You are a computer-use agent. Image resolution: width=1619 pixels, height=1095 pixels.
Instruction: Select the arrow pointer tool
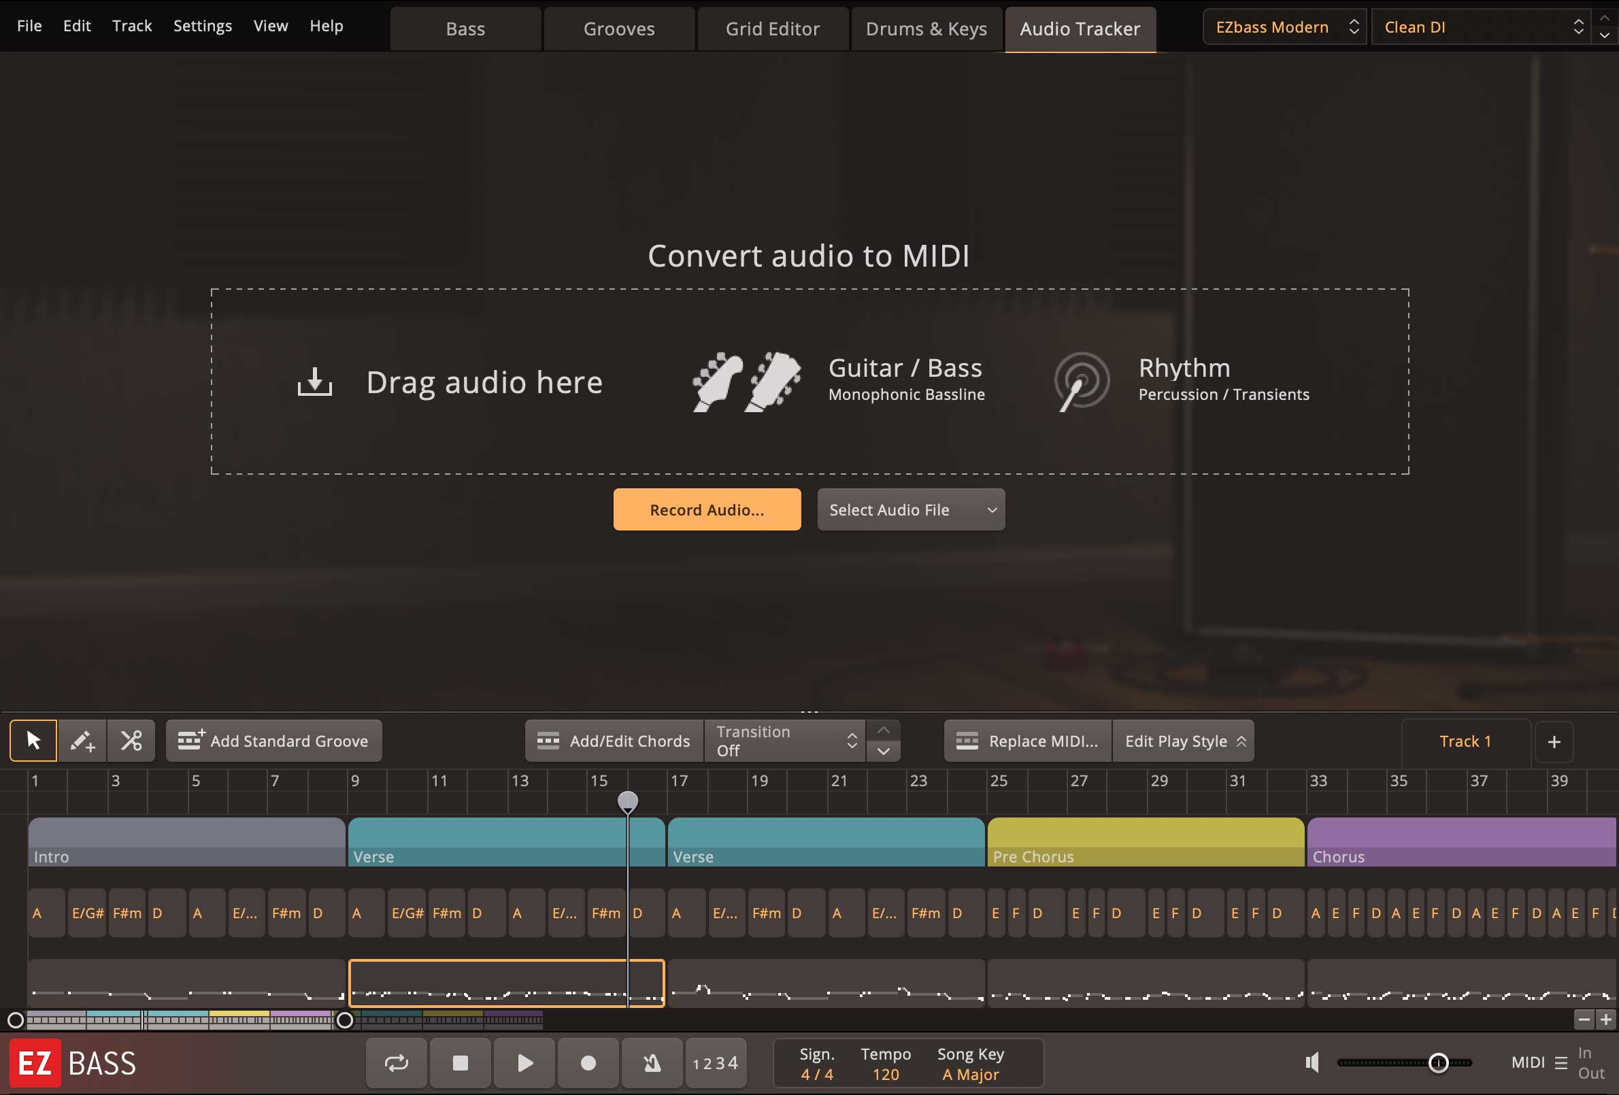point(33,741)
